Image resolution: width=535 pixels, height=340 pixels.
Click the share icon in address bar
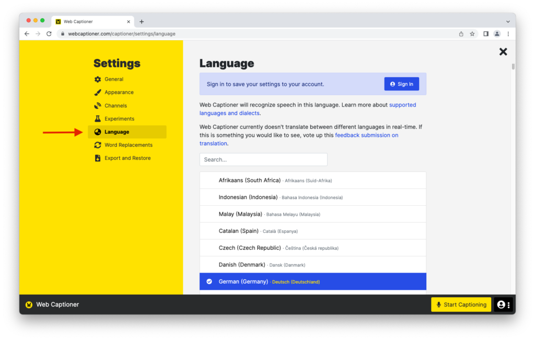tap(461, 34)
